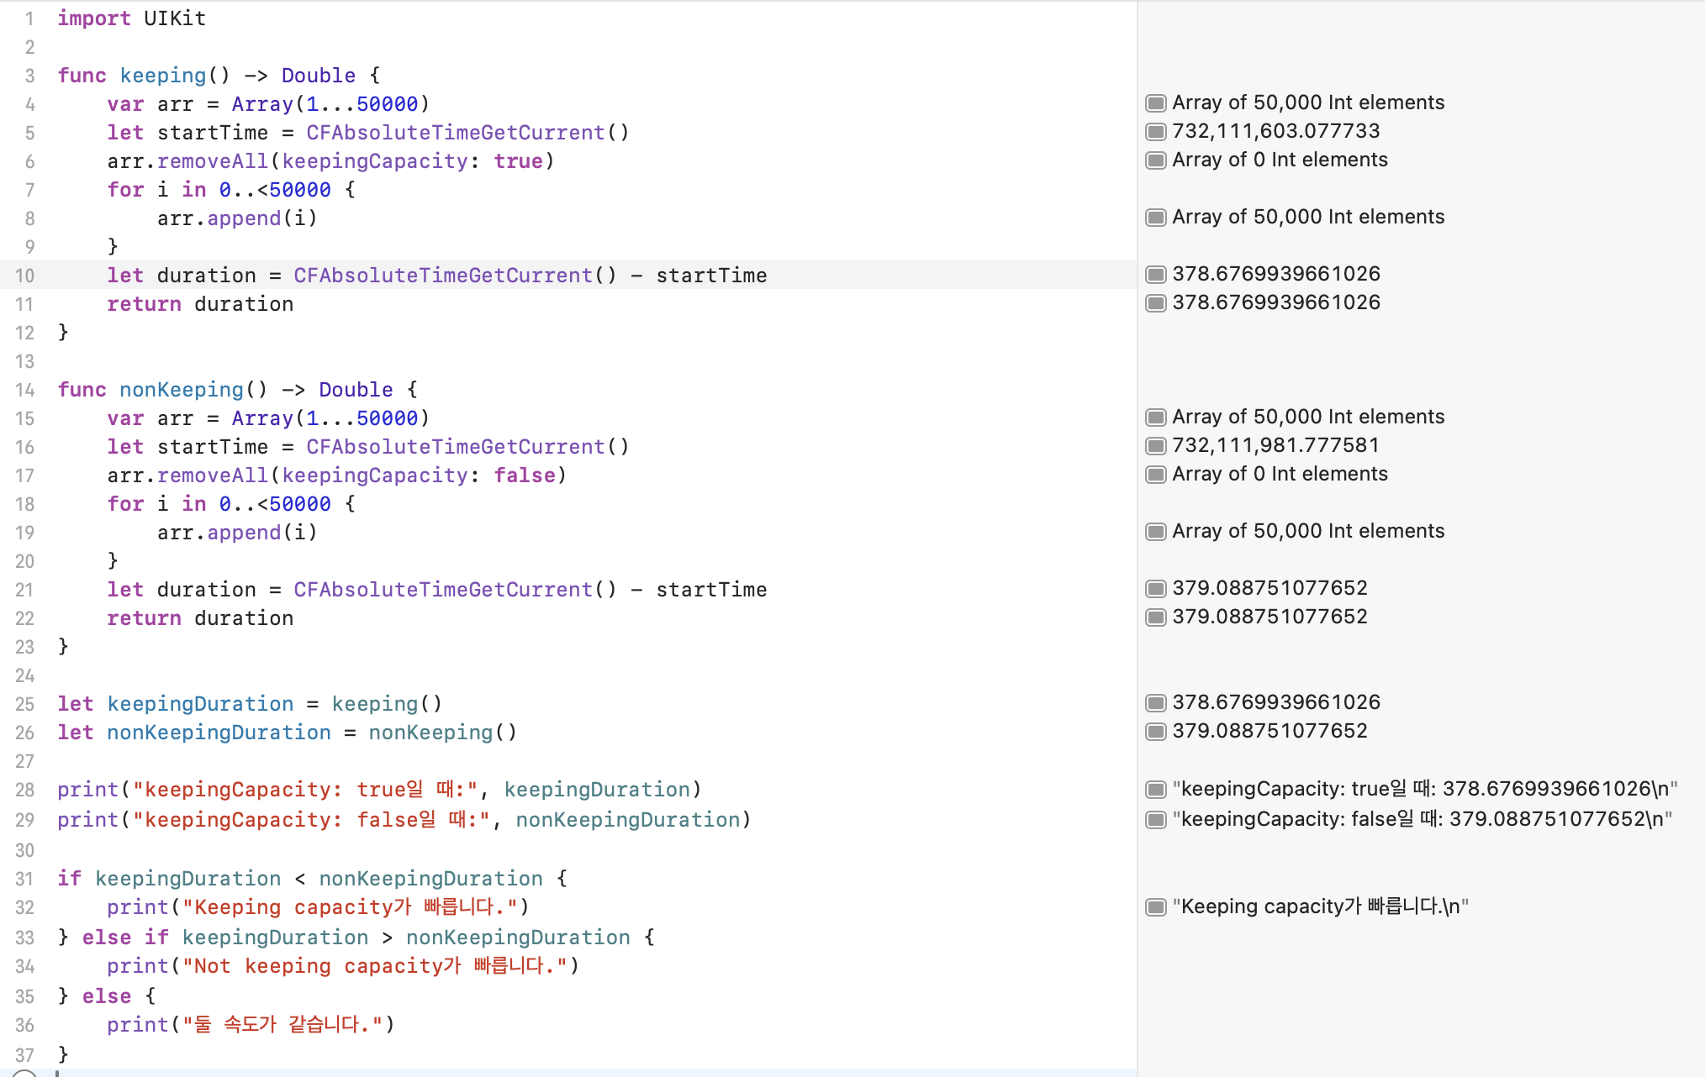Screen dimensions: 1705x1077
Task: Show result for keepingCapacity false print output
Action: coord(1156,820)
